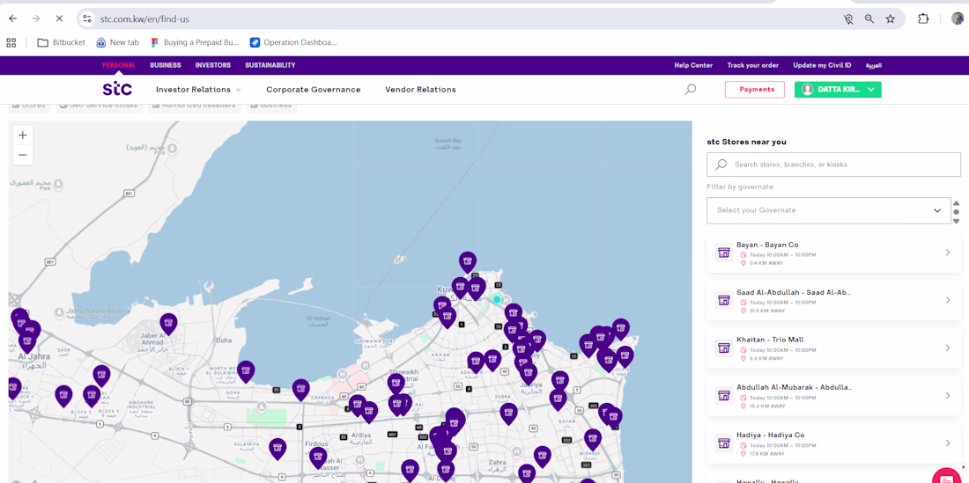Click the store pin near Jaber Al Ahmad
This screenshot has height=483, width=969.
[x=168, y=323]
